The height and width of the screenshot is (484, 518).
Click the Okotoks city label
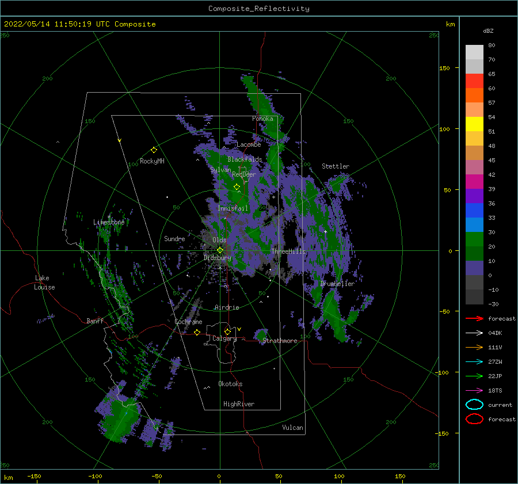(x=230, y=383)
